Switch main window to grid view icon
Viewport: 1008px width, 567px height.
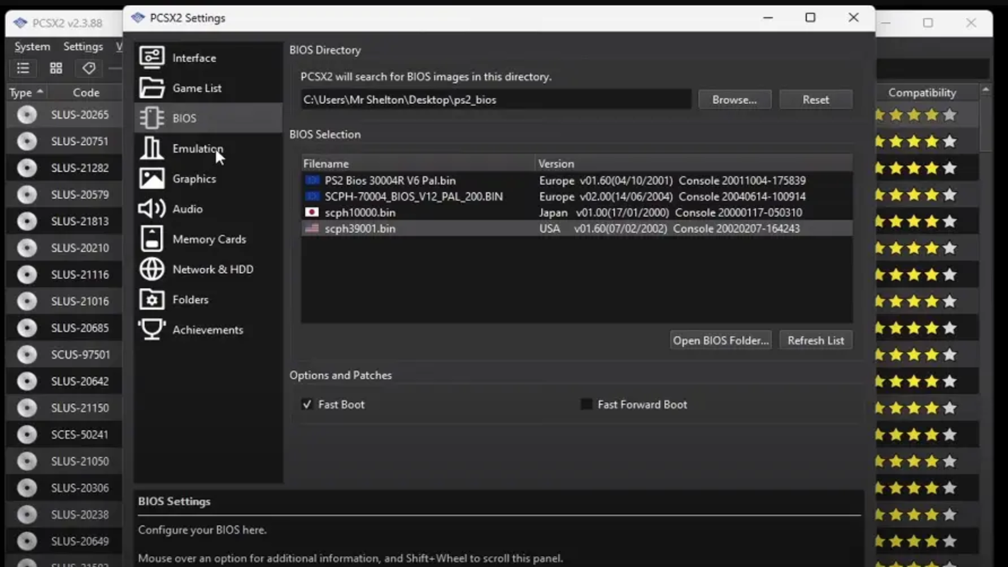[56, 68]
